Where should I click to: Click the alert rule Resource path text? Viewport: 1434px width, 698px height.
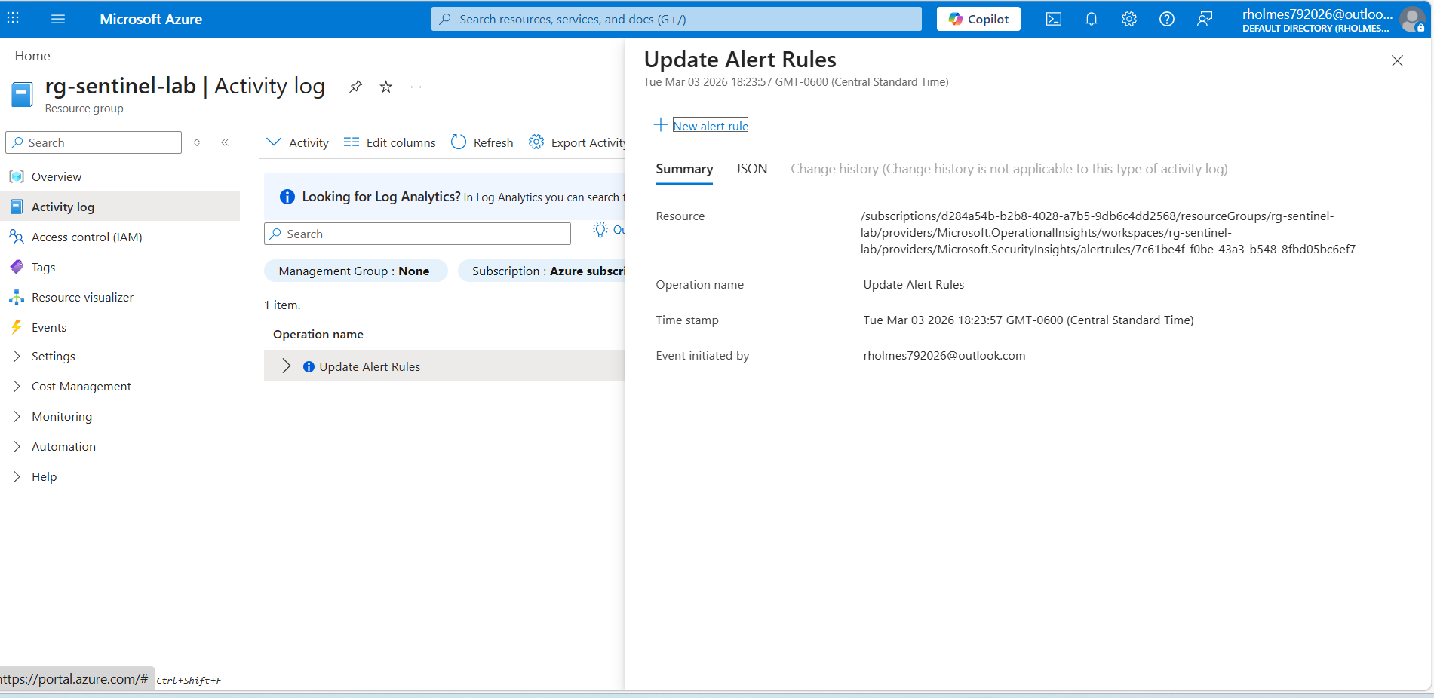pos(1108,233)
